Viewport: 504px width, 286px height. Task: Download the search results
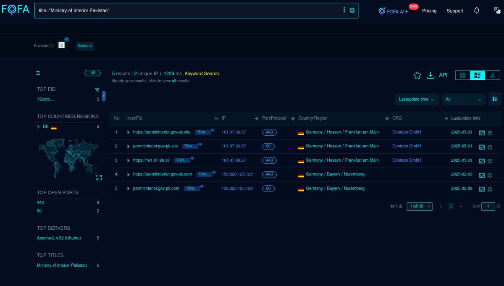tap(430, 75)
